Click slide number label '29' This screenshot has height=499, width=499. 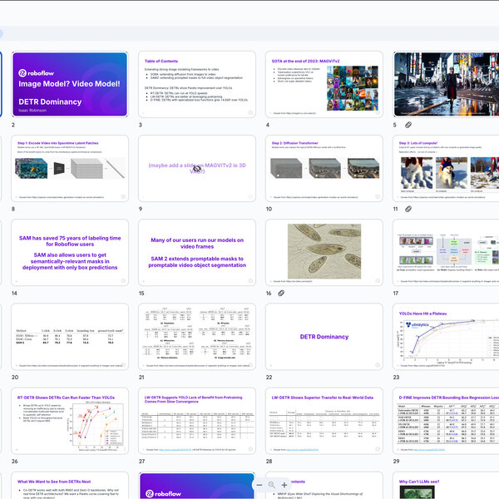coord(396,461)
